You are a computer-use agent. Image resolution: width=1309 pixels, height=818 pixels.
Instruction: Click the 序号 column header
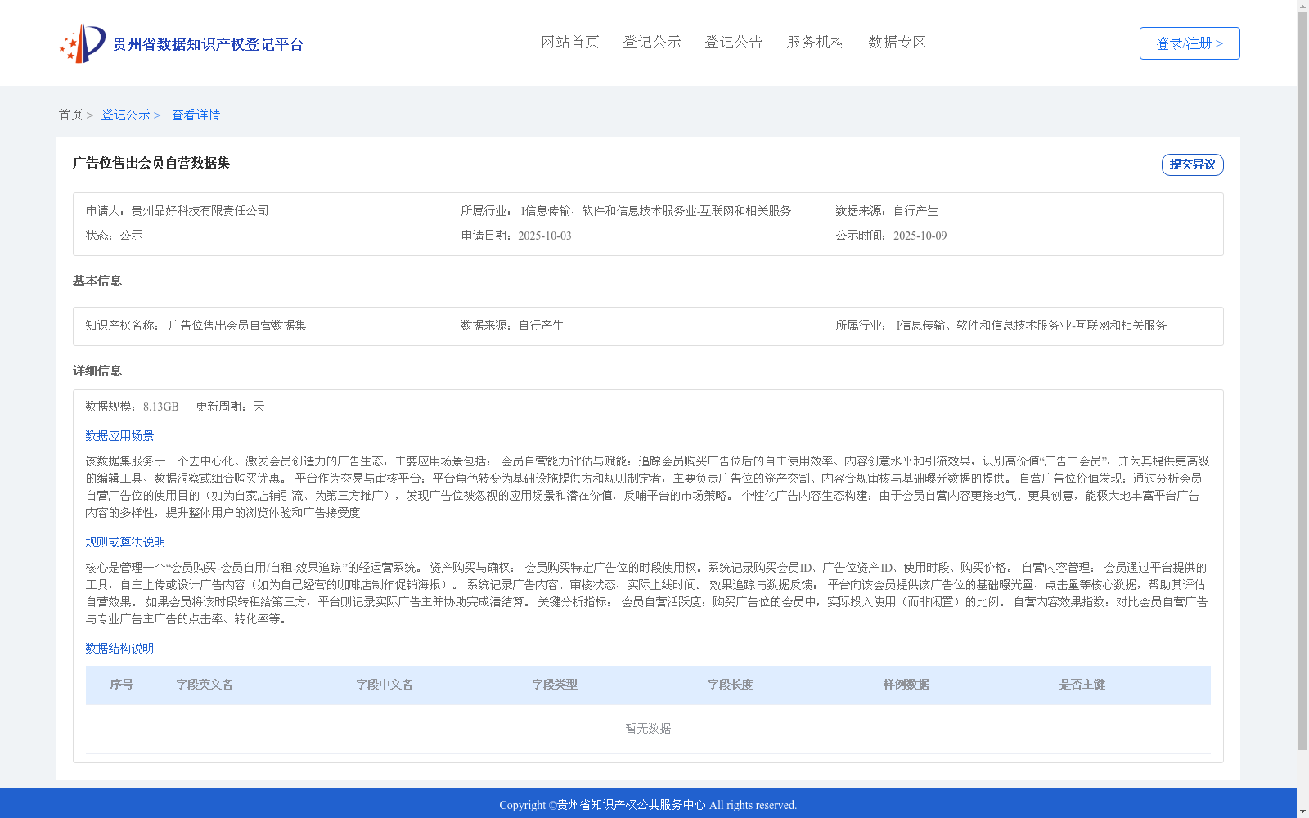[122, 685]
